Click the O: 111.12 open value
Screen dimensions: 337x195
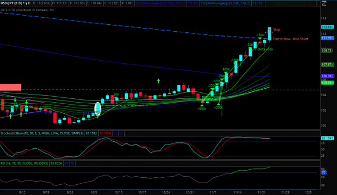click(x=60, y=3)
